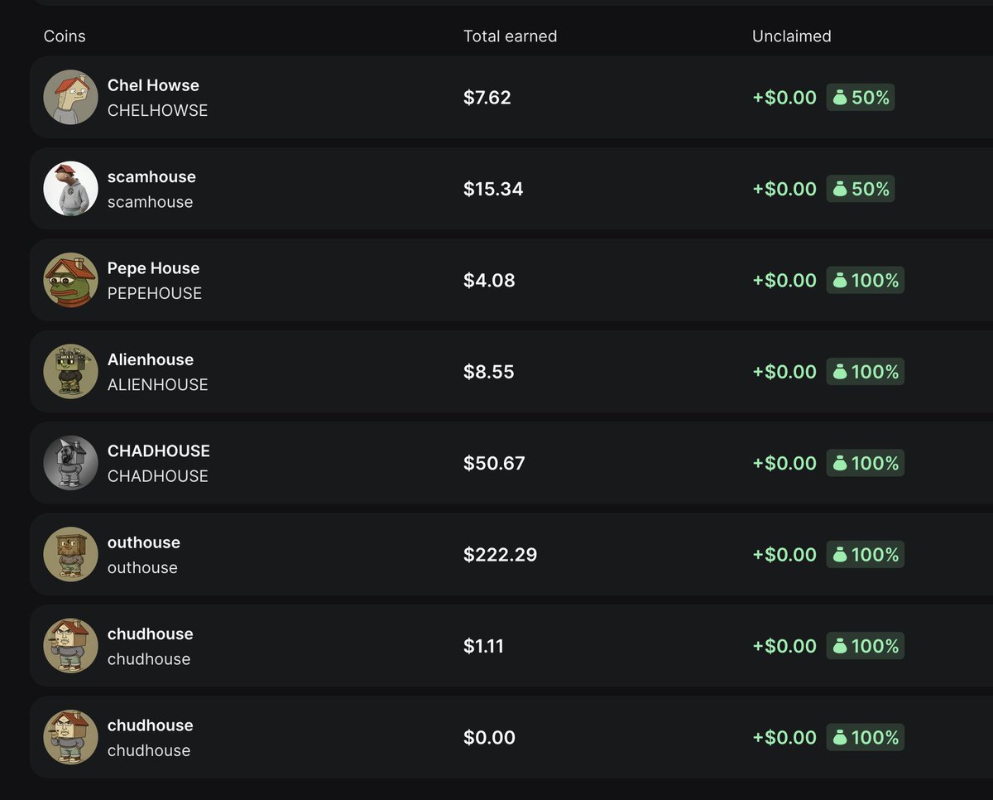Screen dimensions: 993x800
Task: Click the PEPEHOUSE ticker symbol text
Action: pyautogui.click(x=155, y=293)
